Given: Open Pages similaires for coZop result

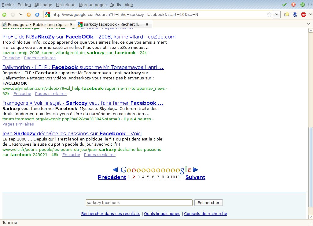Looking at the screenshot, I should [40, 58].
